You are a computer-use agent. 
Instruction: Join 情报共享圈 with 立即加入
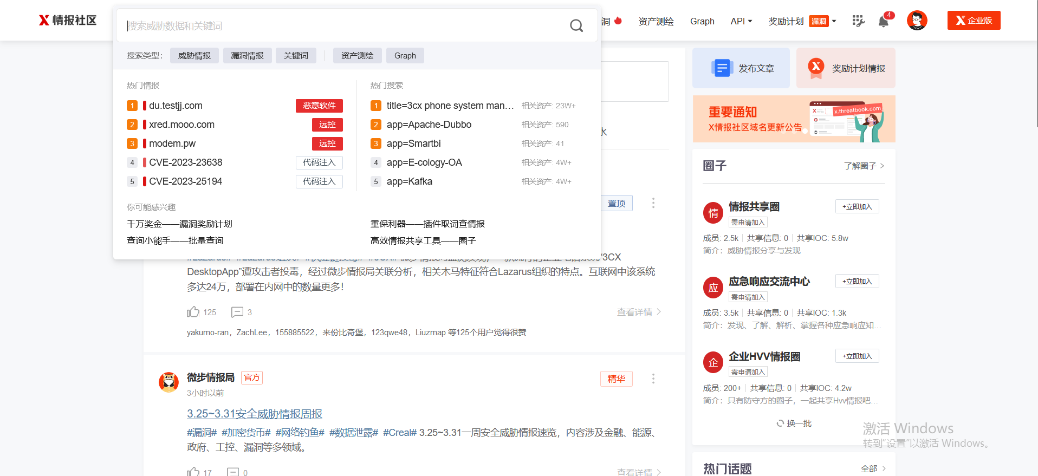857,206
